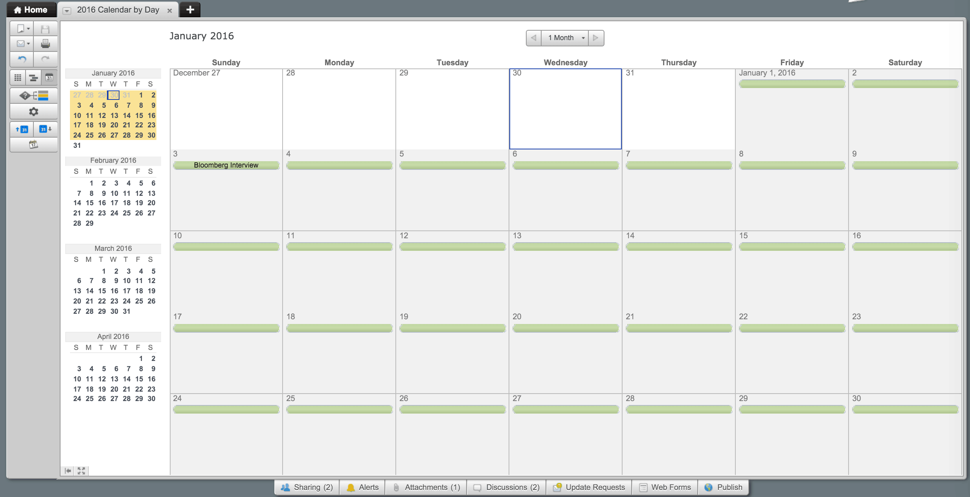The height and width of the screenshot is (497, 970).
Task: Open the 1 Month range dropdown
Action: pyautogui.click(x=565, y=38)
